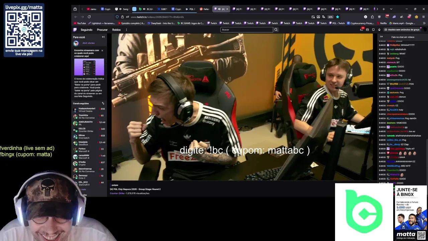Click Assista sem anúncios de graça button
This screenshot has width=428, height=241.
(x=402, y=30)
